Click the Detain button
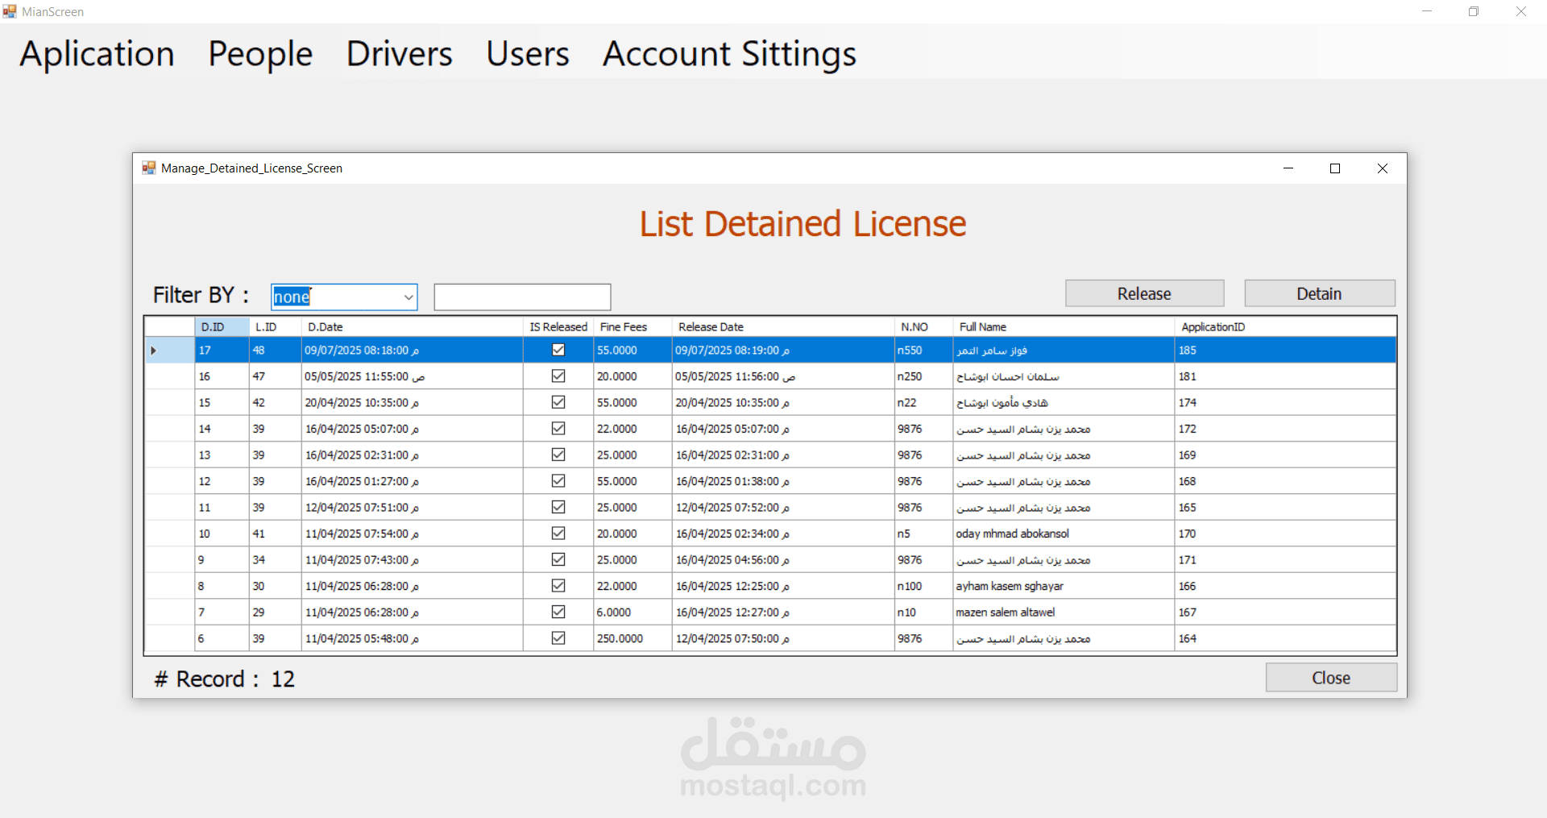Viewport: 1547px width, 818px height. pyautogui.click(x=1319, y=293)
